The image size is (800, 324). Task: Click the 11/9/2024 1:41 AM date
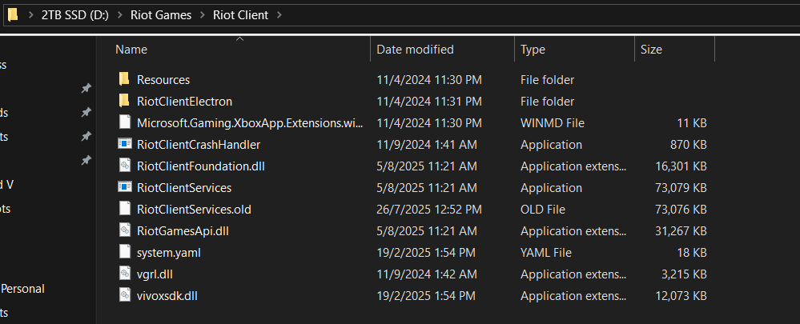[x=427, y=145]
